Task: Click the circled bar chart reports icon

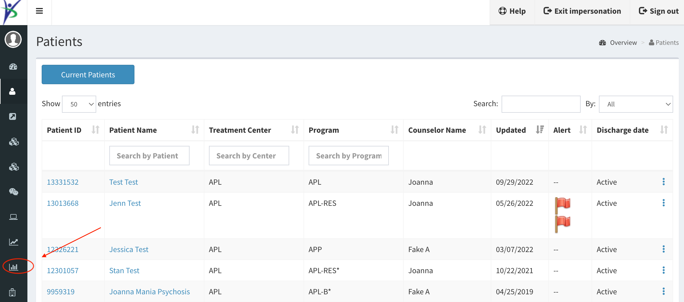Action: pos(13,267)
